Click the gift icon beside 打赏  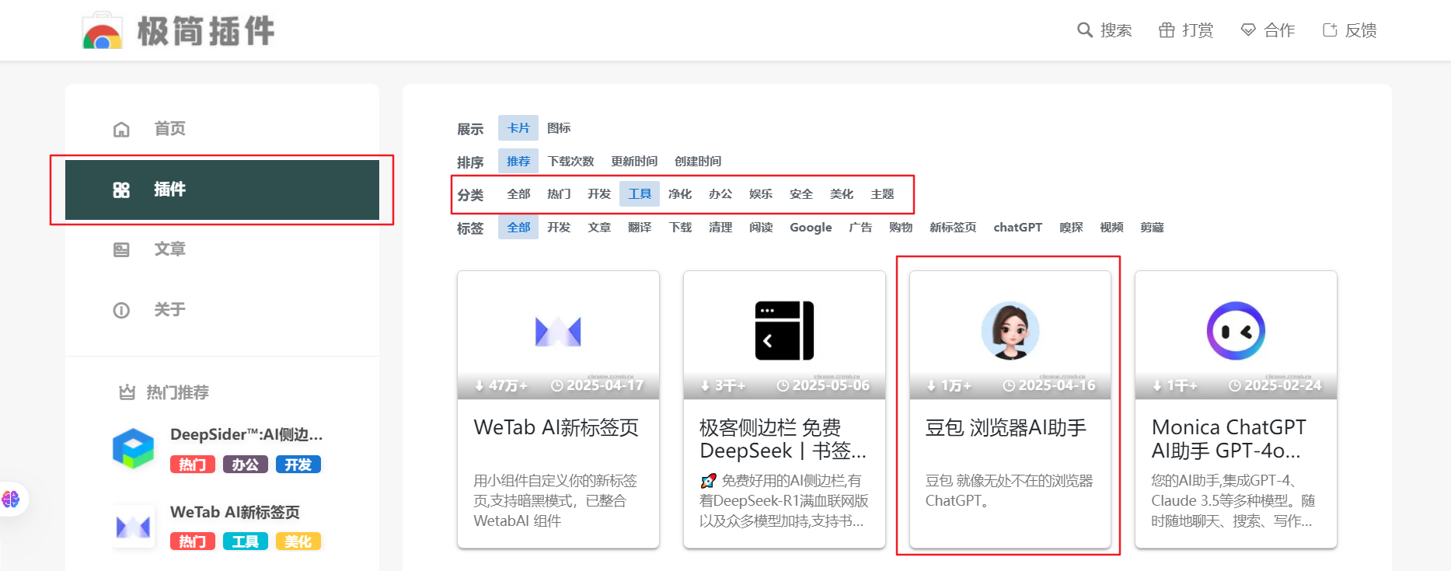tap(1167, 30)
